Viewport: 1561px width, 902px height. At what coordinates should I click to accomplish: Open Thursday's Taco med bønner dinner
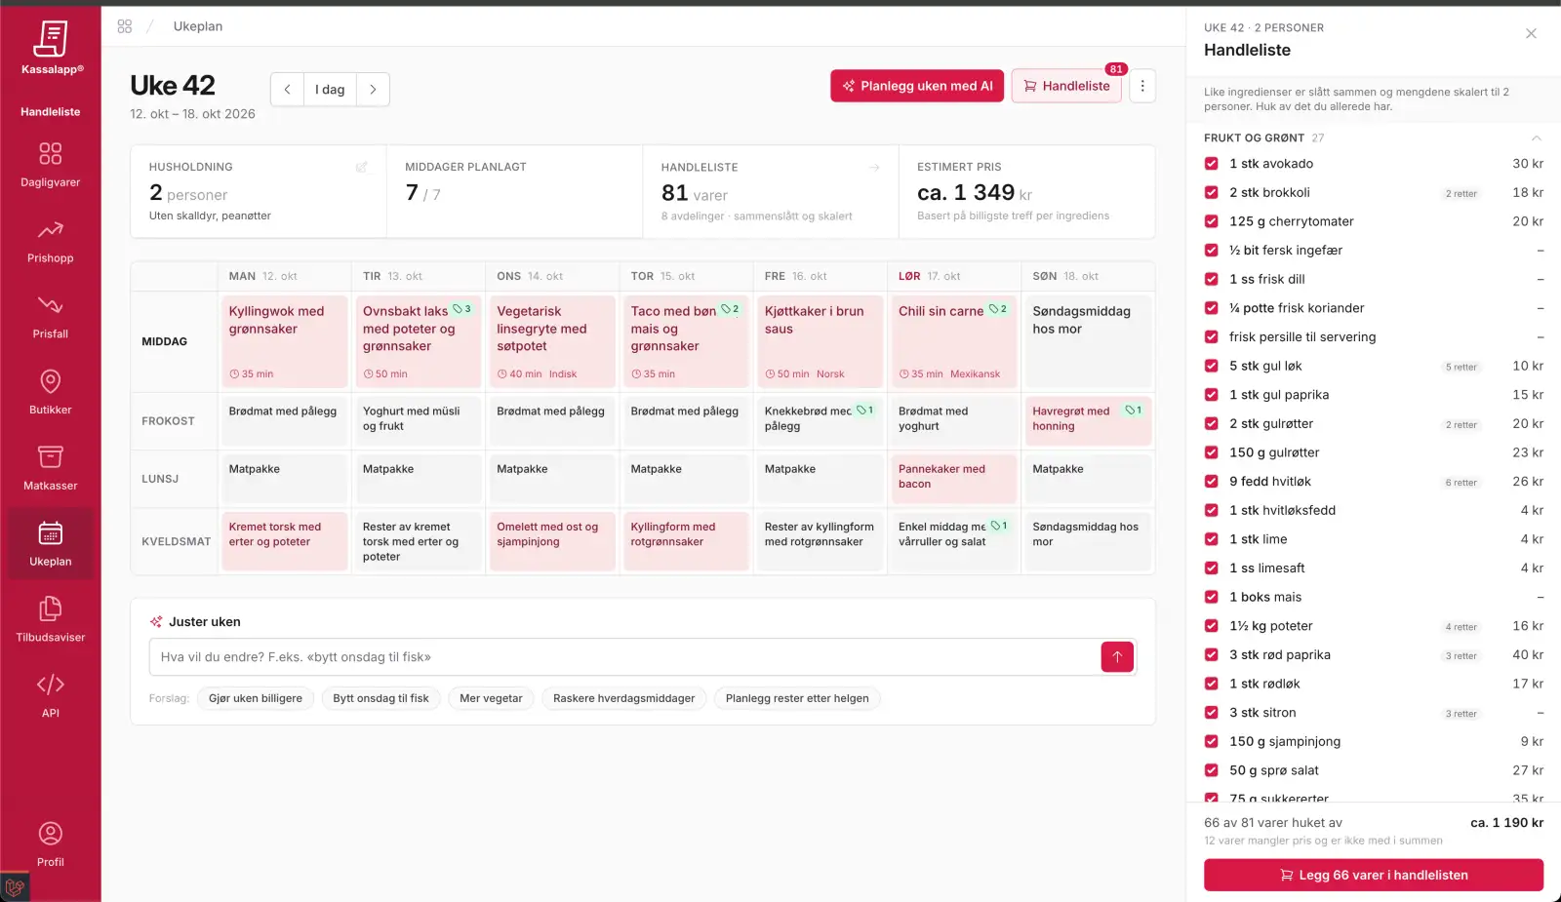pyautogui.click(x=687, y=341)
